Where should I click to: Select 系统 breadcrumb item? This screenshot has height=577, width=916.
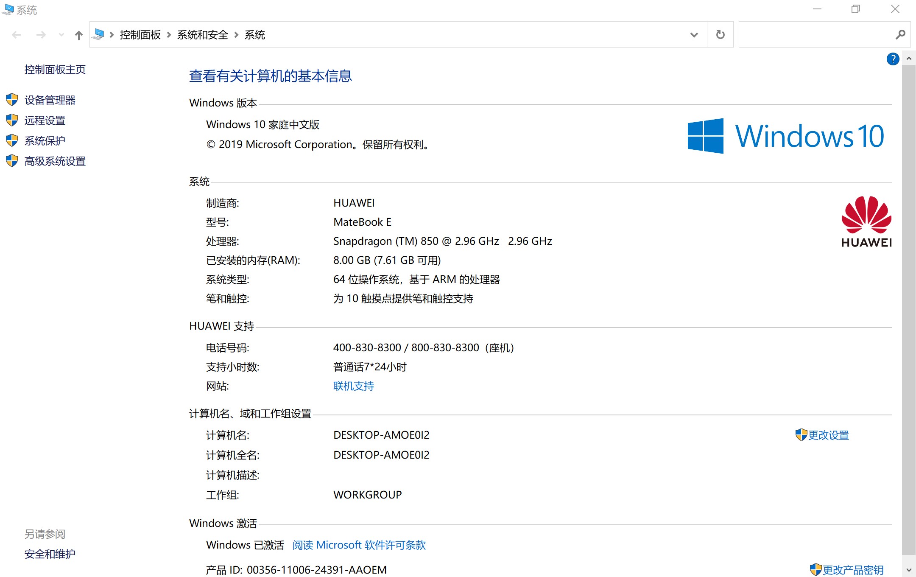coord(255,35)
